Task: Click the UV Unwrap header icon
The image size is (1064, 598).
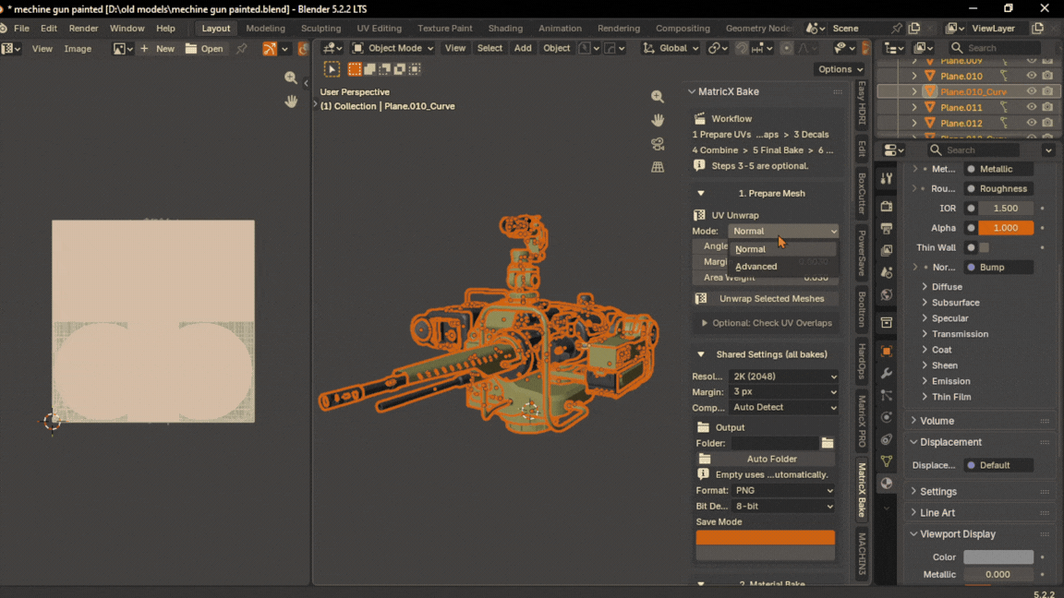Action: (x=699, y=215)
